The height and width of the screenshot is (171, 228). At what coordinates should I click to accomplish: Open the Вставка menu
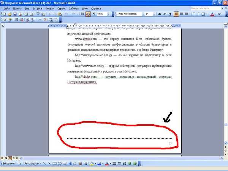coord(37,8)
